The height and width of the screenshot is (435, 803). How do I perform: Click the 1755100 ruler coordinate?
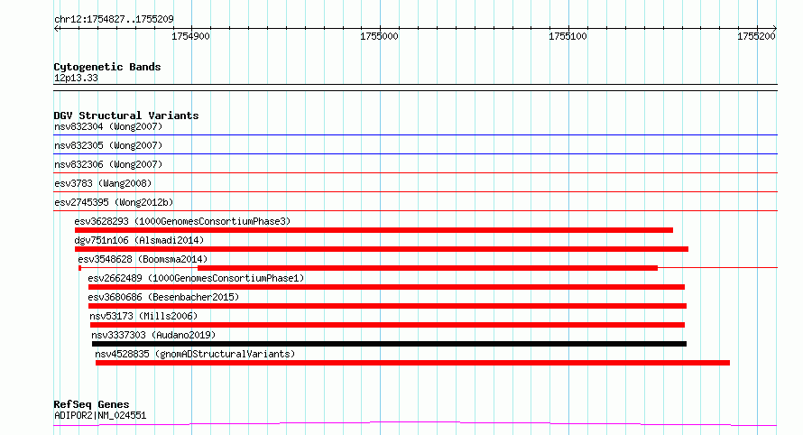pos(568,36)
